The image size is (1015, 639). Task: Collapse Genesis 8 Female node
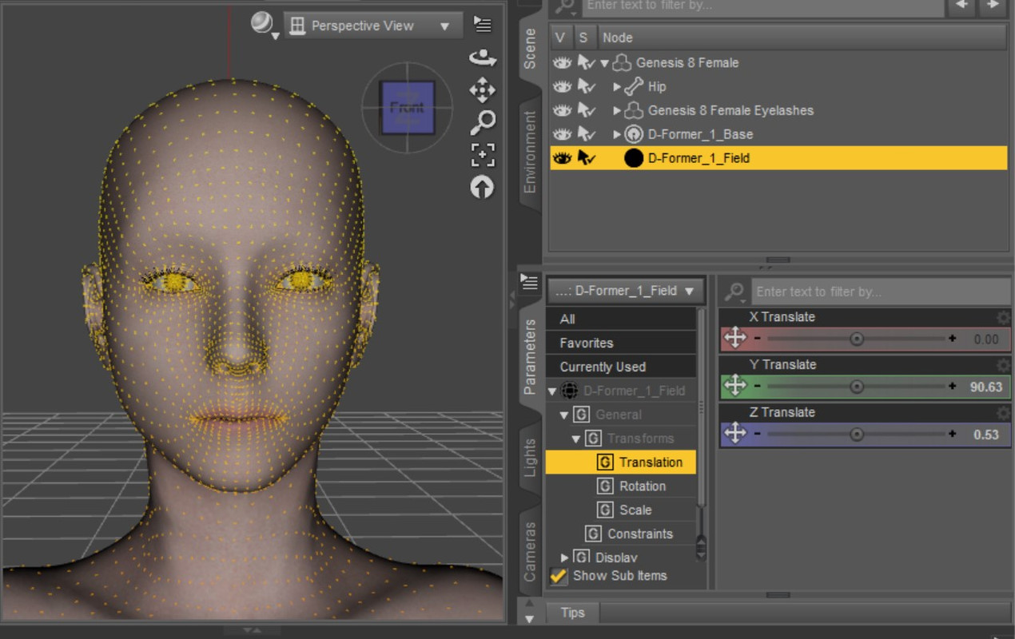click(x=605, y=63)
